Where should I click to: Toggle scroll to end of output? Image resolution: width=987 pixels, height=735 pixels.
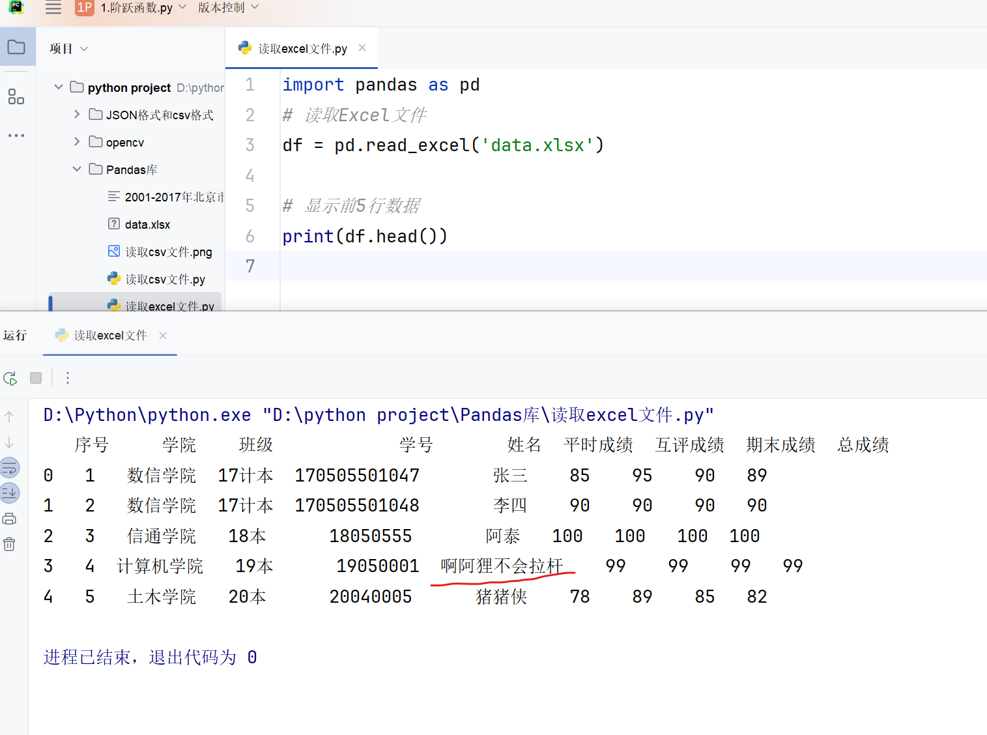click(10, 493)
